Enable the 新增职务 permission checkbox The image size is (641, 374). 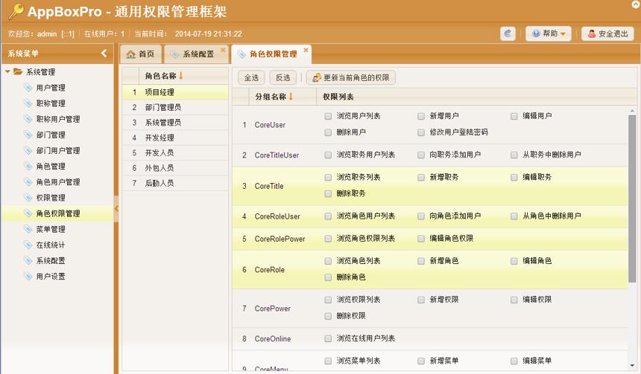point(421,178)
